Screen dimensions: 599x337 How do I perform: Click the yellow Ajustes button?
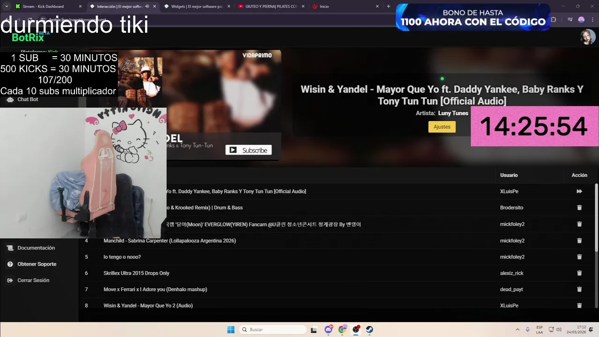pyautogui.click(x=442, y=127)
